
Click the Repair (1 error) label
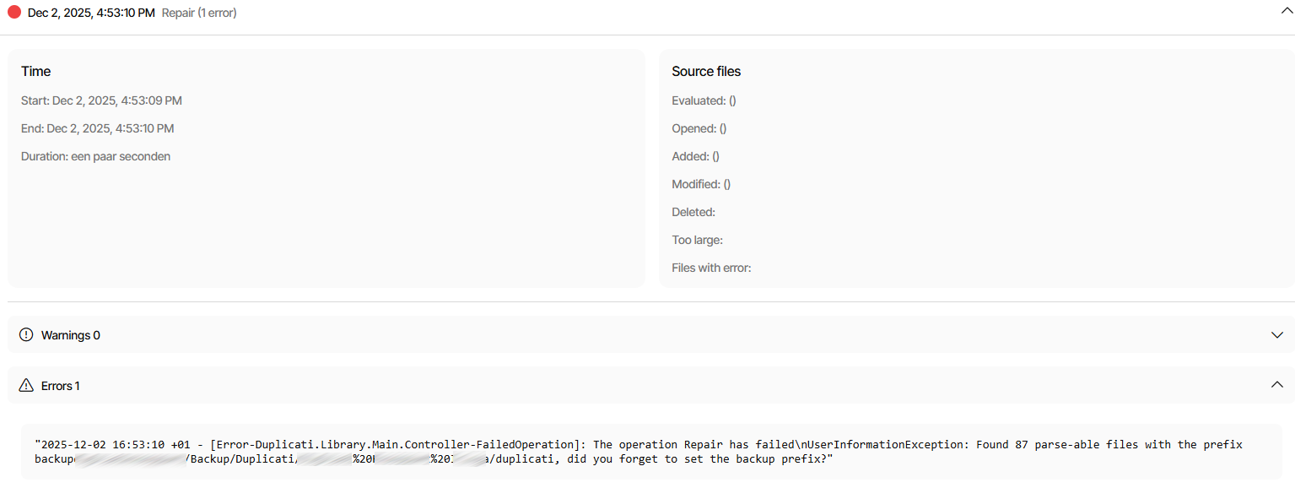click(199, 13)
